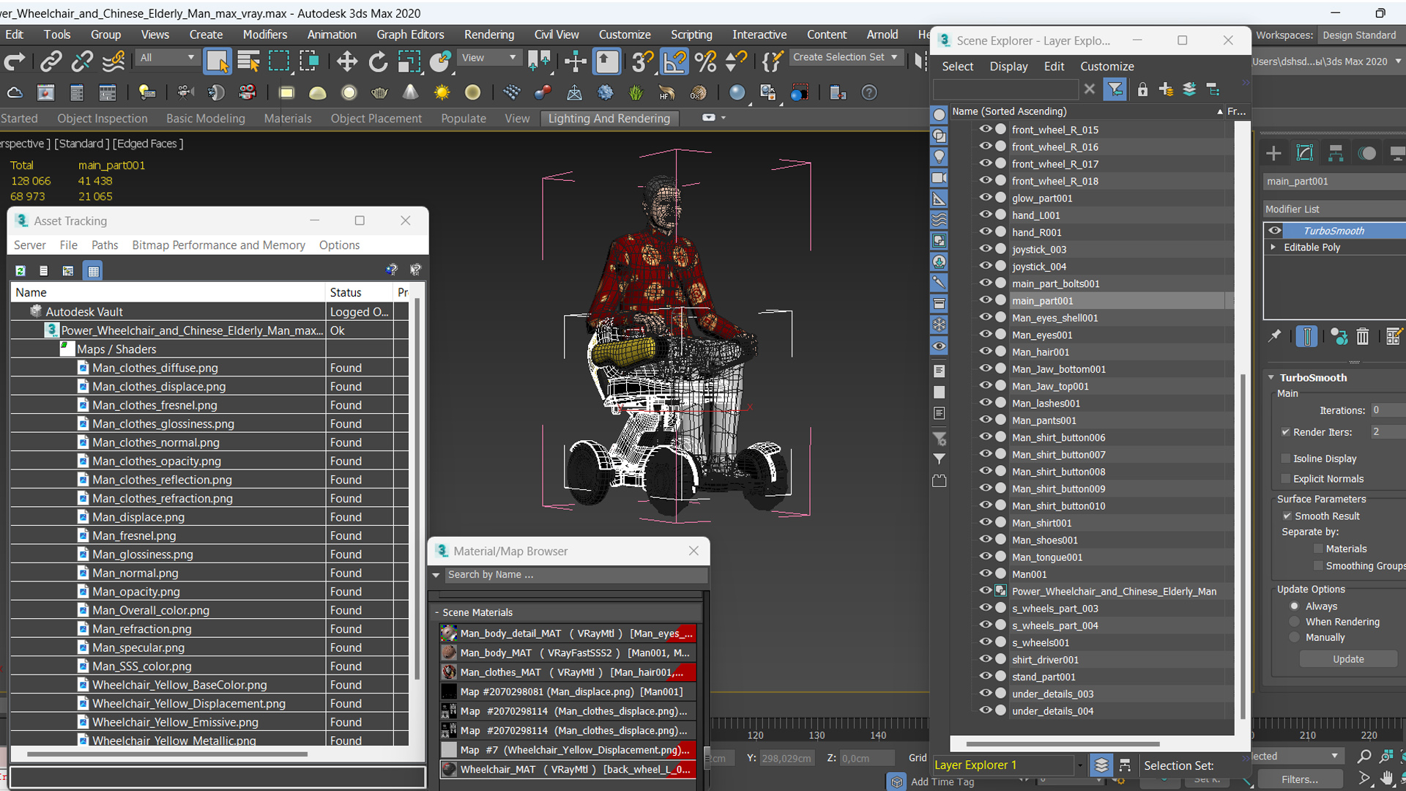This screenshot has height=791, width=1406.
Task: Select the Man_clothes_MAT material swatch
Action: tap(449, 672)
